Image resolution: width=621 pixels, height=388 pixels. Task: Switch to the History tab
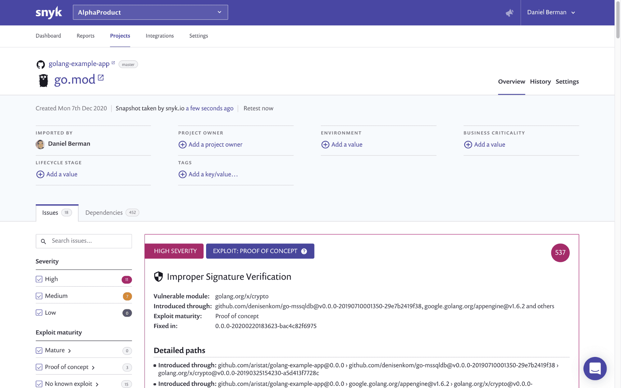tap(540, 81)
